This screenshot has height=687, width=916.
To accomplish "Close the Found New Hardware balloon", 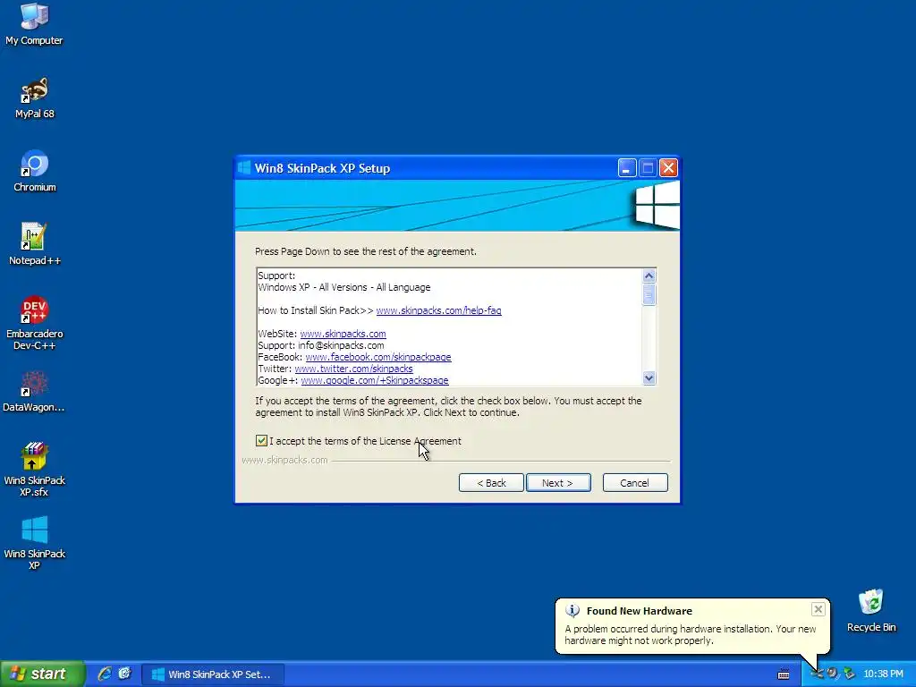I will [x=818, y=609].
